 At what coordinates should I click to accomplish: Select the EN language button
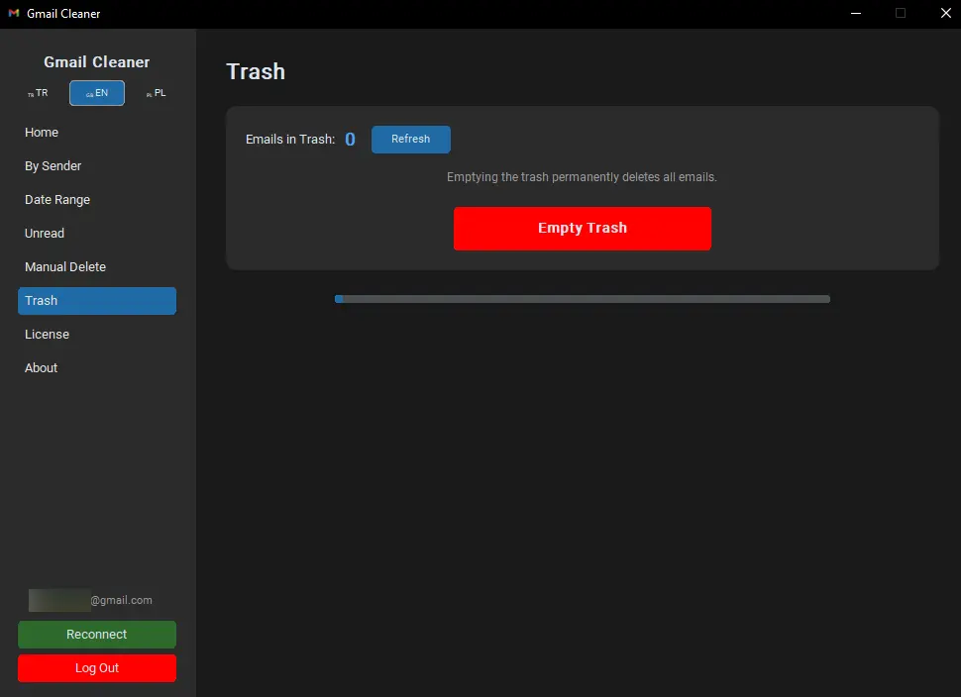point(97,93)
